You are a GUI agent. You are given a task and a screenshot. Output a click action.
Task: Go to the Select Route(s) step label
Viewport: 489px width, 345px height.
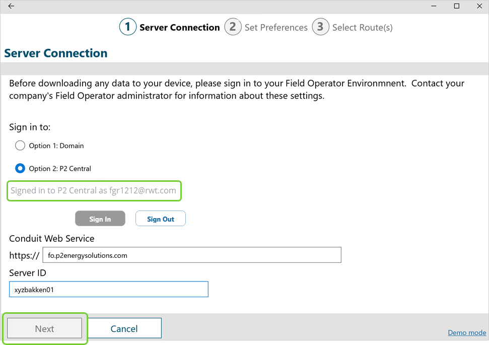click(362, 28)
